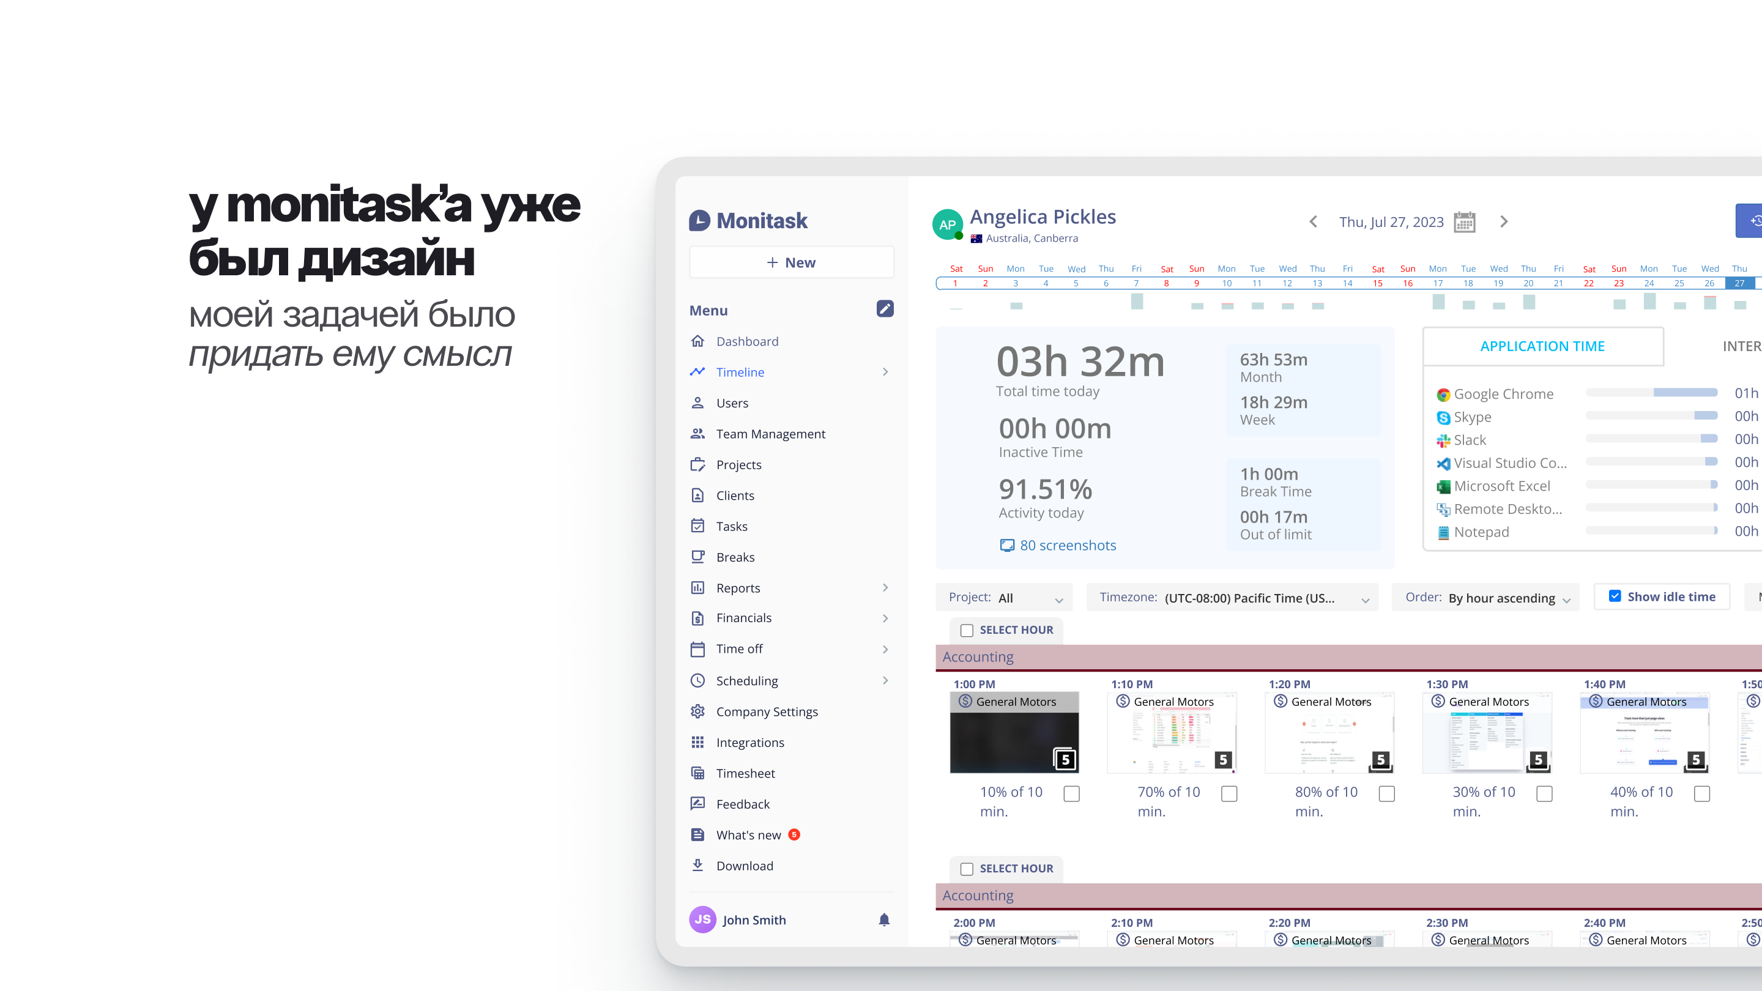
Task: Click the Download icon in sidebar
Action: (x=697, y=865)
